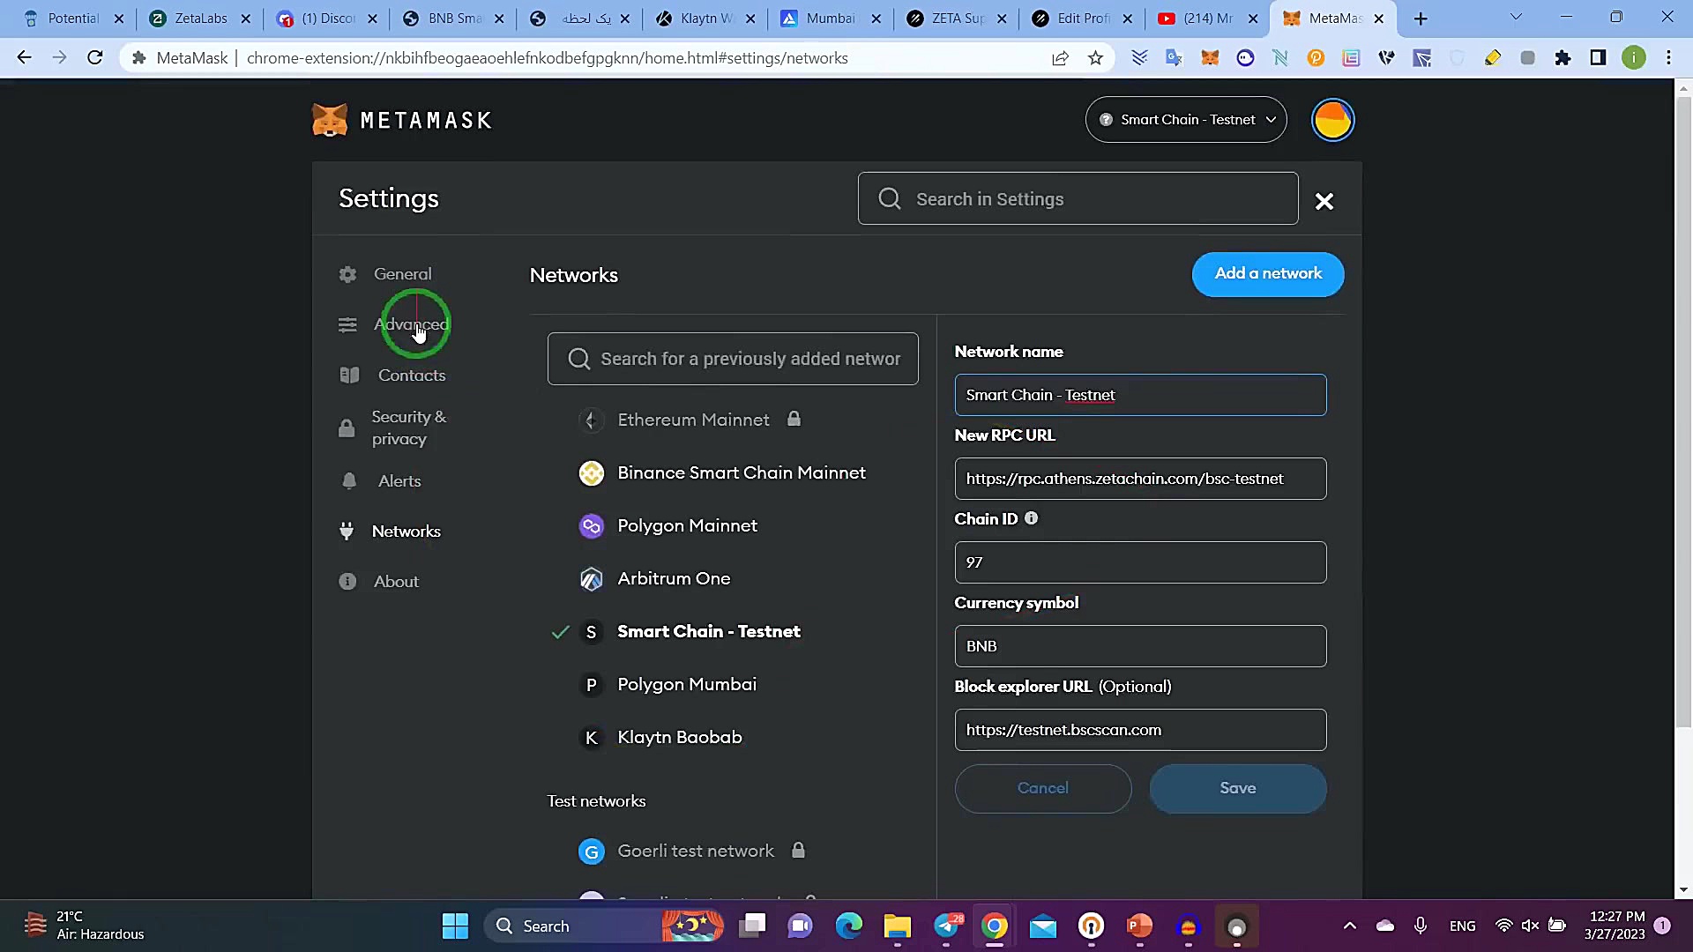
Task: Click the Chain ID info icon
Action: pos(1031,518)
